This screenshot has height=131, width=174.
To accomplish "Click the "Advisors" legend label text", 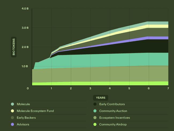I will coord(23,124).
